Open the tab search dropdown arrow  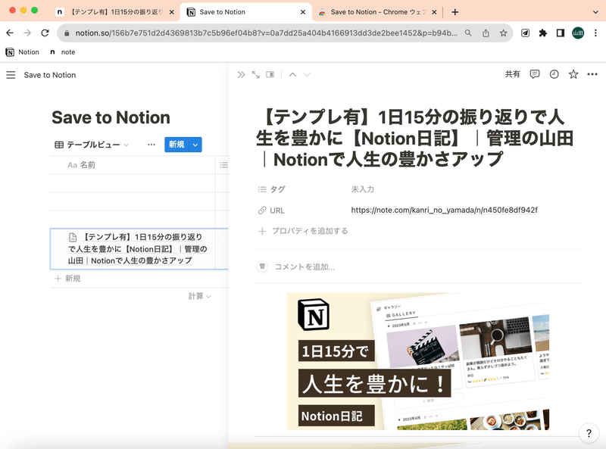point(595,12)
